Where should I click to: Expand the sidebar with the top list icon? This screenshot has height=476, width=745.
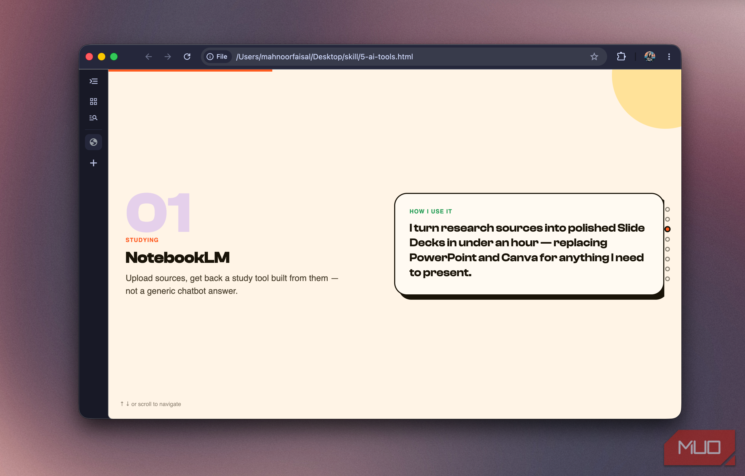[x=94, y=81]
